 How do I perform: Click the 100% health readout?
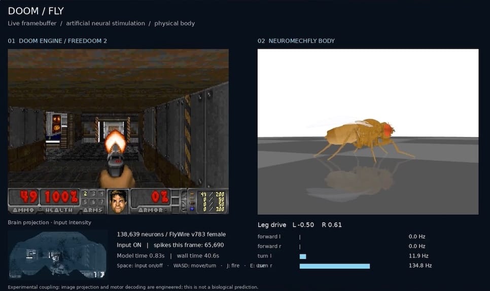pos(61,197)
